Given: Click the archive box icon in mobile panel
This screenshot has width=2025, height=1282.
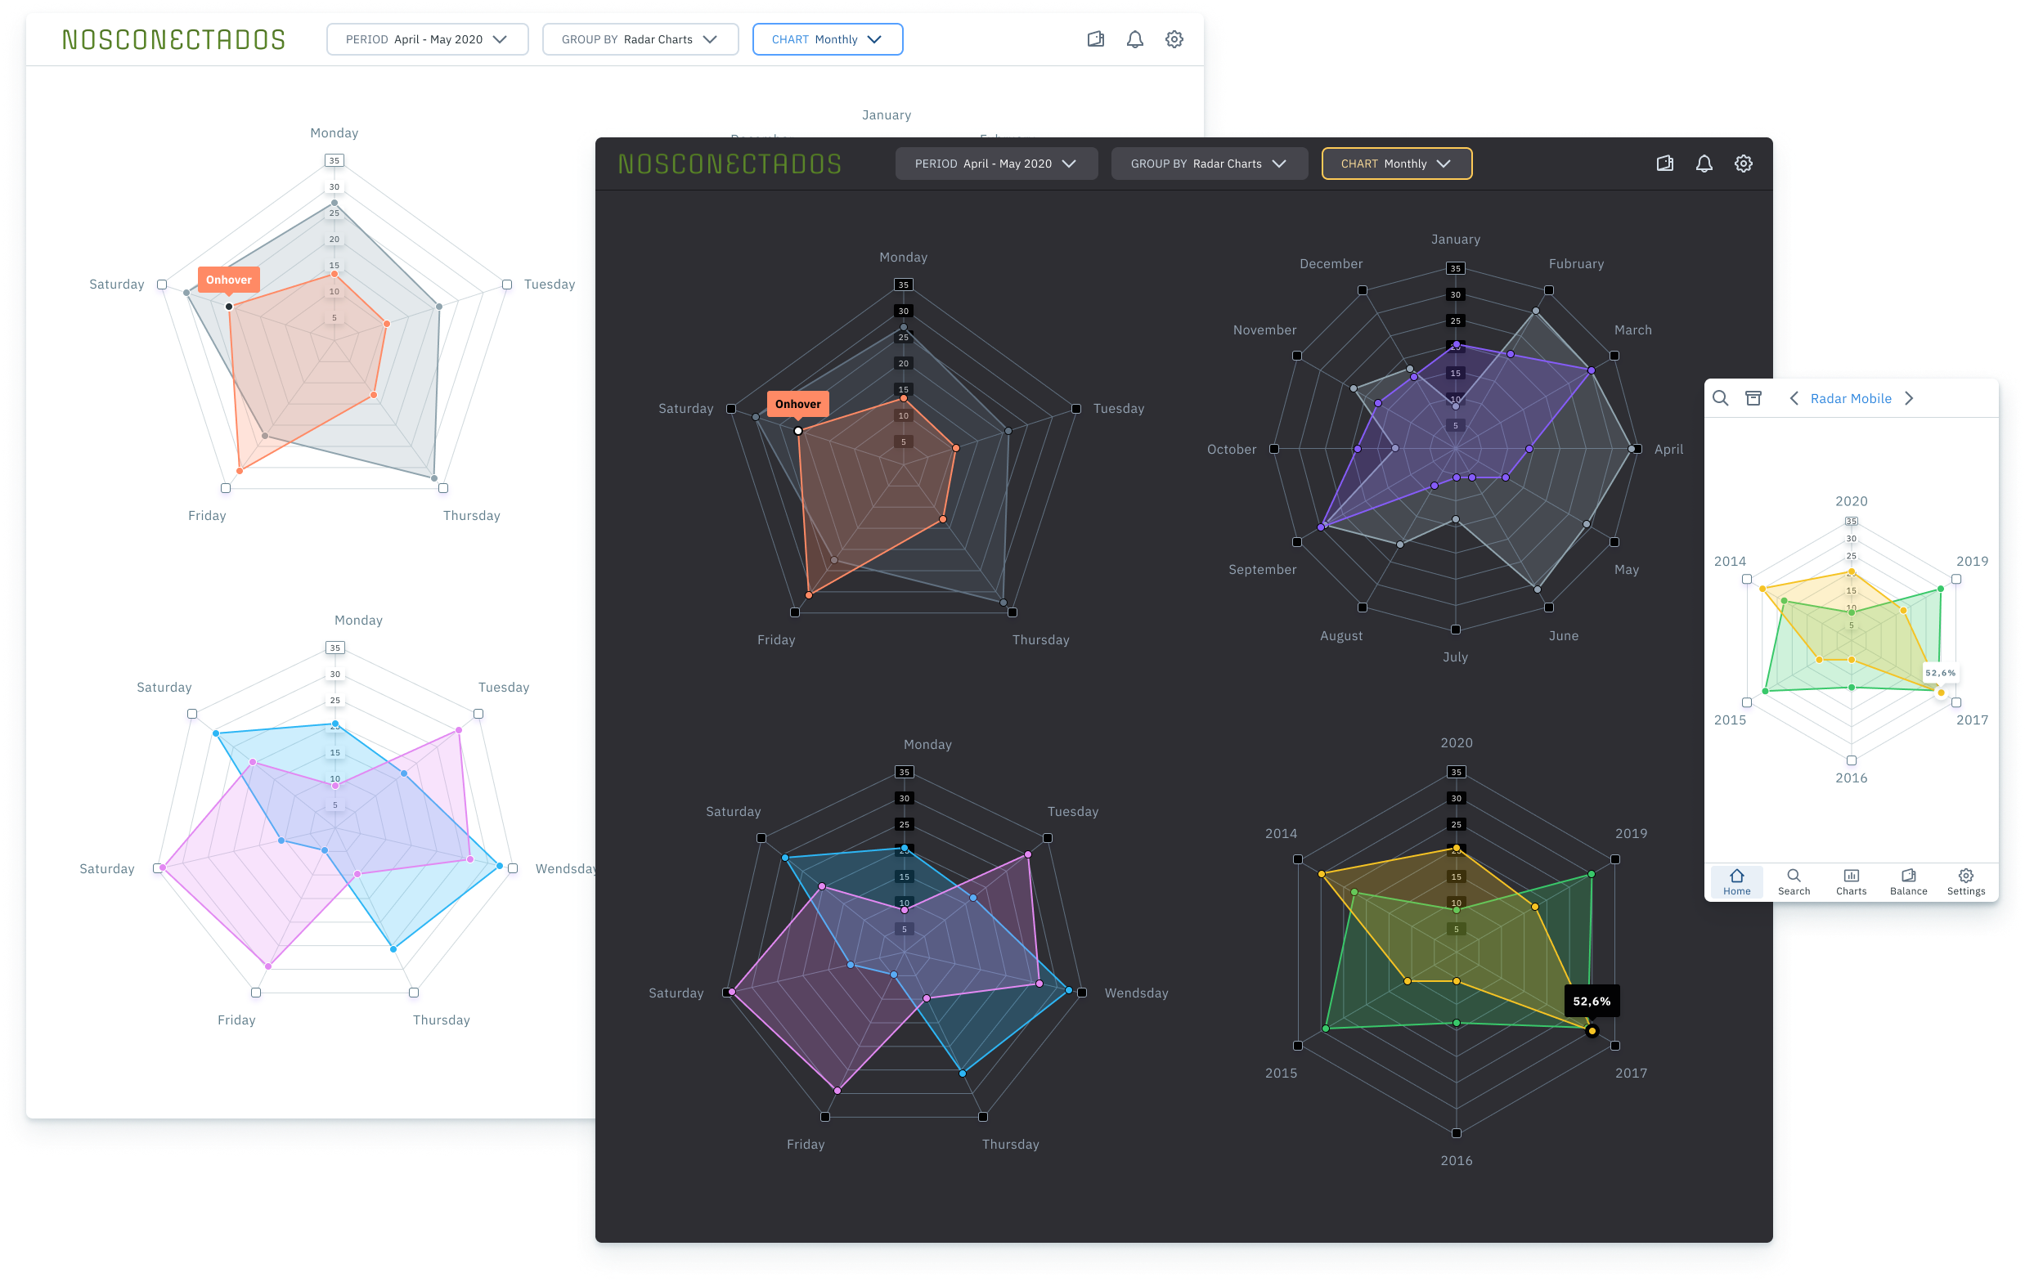Looking at the screenshot, I should (x=1753, y=398).
